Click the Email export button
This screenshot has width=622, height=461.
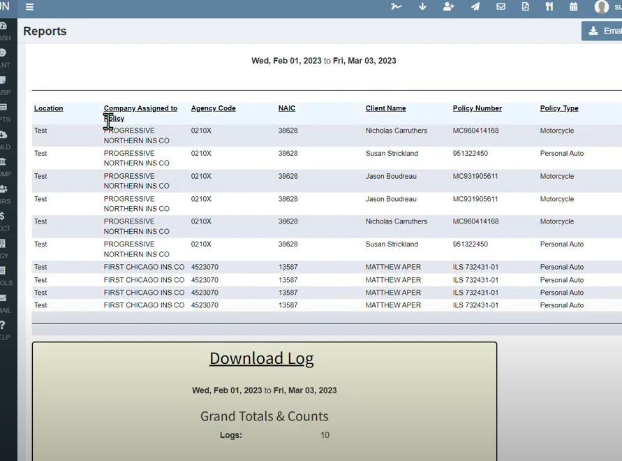click(x=602, y=31)
